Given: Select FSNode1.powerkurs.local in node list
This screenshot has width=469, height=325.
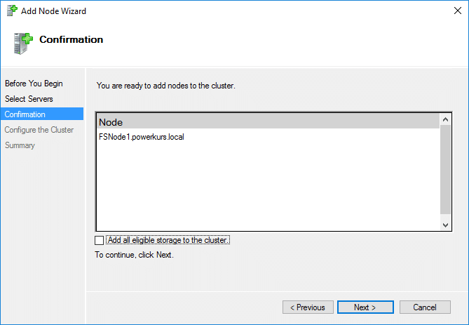Looking at the screenshot, I should tap(142, 137).
